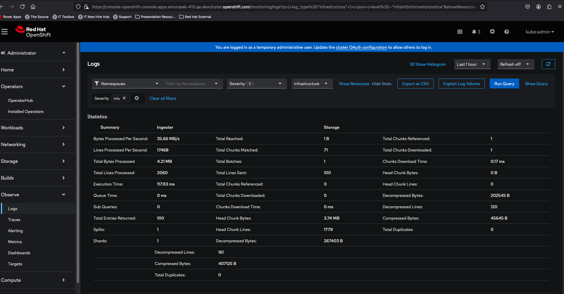Bookmark this page with star icon
The width and height of the screenshot is (564, 294).
pos(482,7)
